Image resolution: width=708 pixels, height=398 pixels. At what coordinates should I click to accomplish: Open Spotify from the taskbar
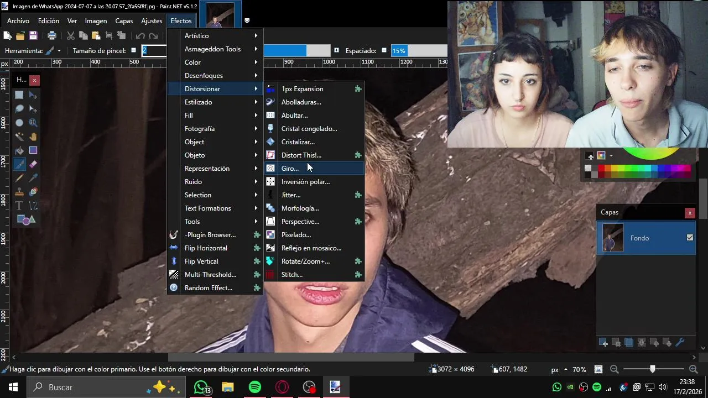(254, 387)
